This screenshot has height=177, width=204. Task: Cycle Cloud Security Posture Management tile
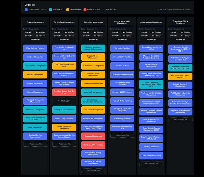click(151, 129)
